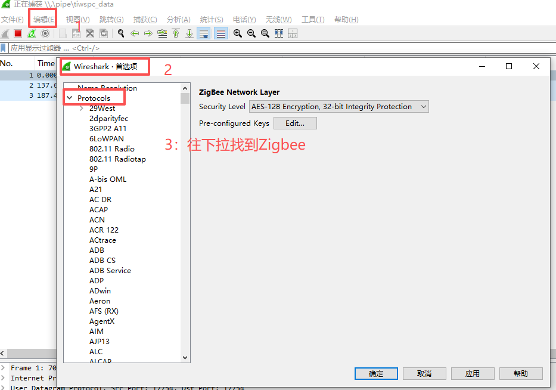
Task: Apply preferences with 应用 button
Action: click(x=473, y=374)
